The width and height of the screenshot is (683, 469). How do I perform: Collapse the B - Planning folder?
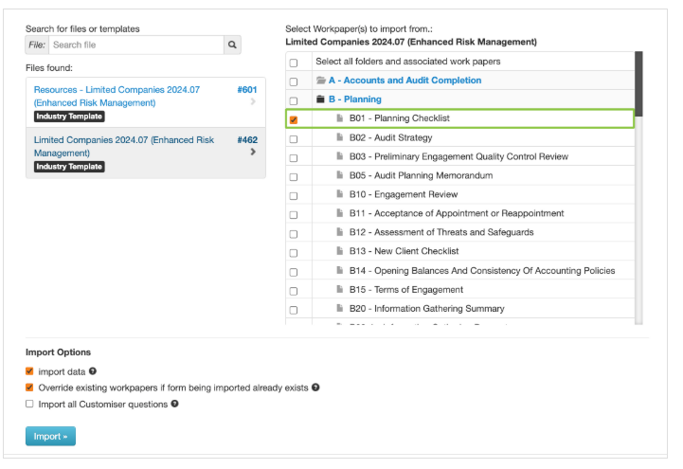click(x=354, y=99)
